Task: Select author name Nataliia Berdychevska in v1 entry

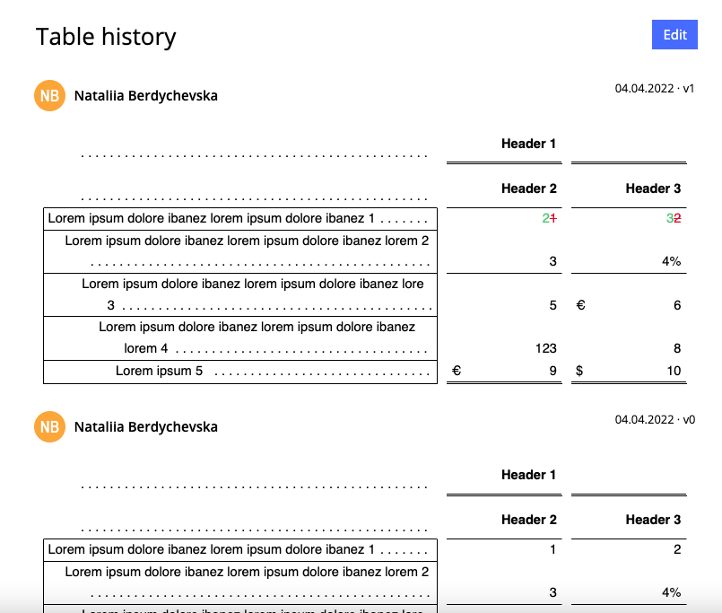Action: [x=146, y=96]
